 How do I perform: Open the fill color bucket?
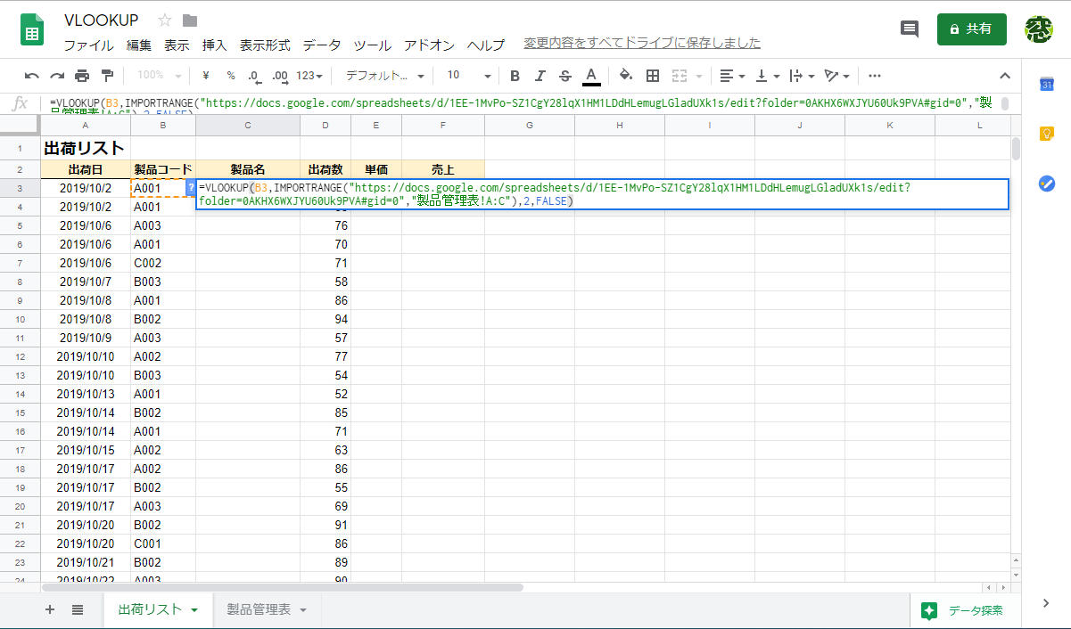click(x=626, y=76)
